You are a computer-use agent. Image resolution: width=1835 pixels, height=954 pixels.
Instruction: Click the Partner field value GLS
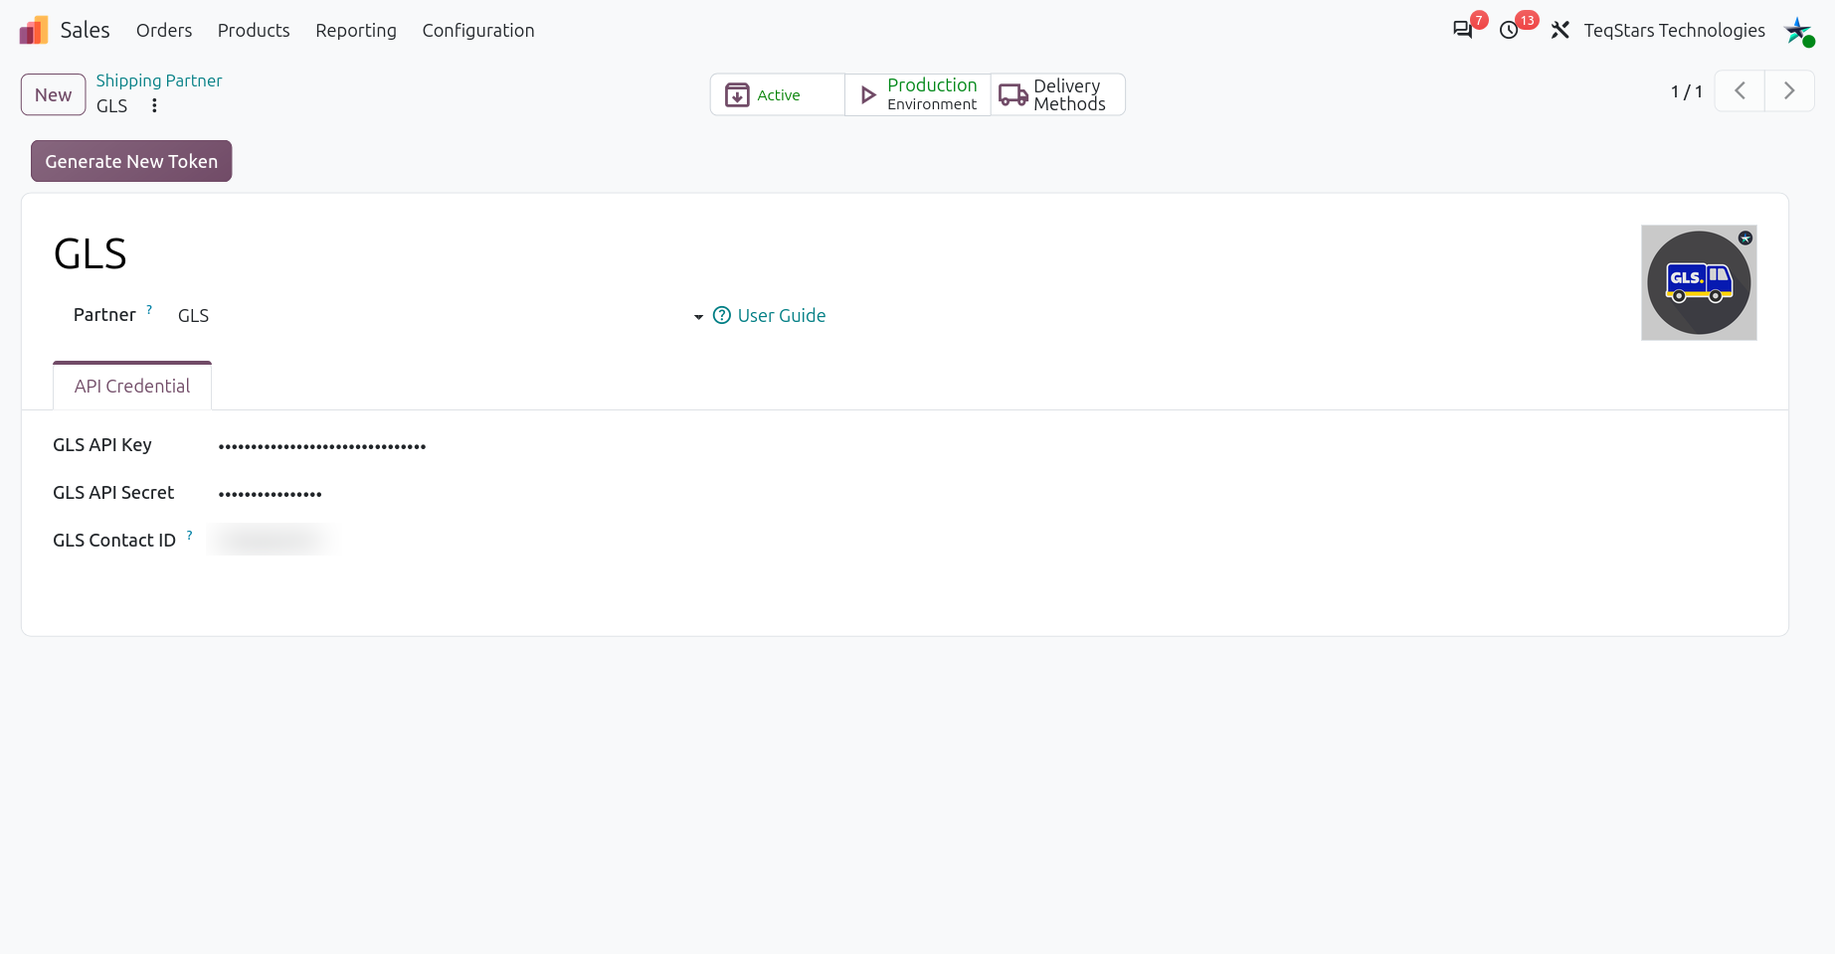(x=193, y=315)
